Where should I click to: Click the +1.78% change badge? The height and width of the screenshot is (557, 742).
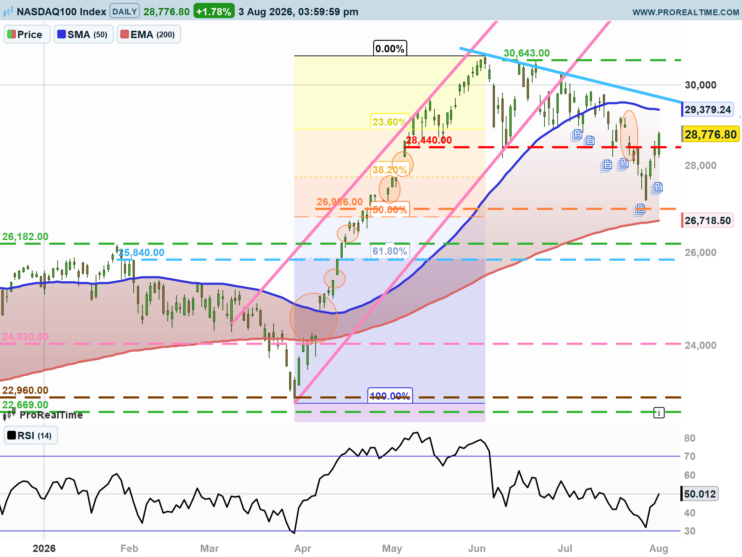[214, 12]
